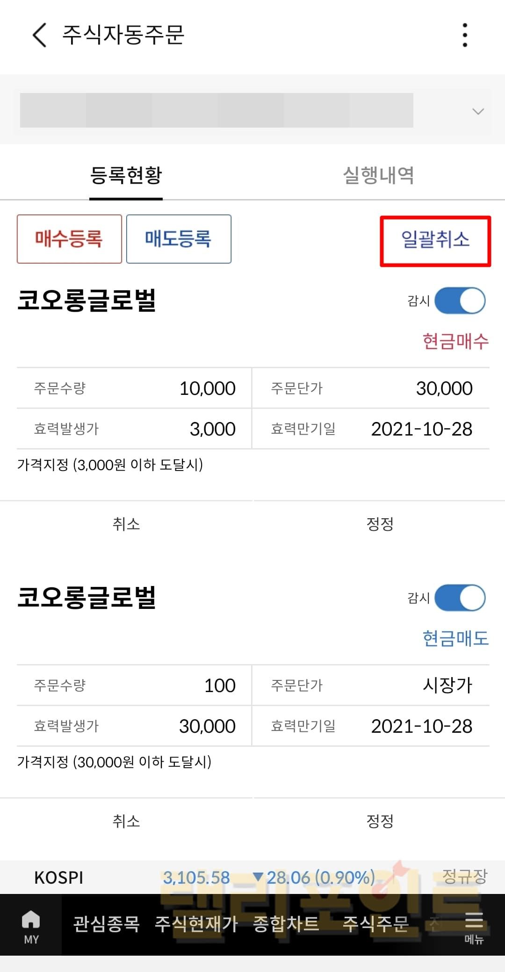Expand the account selector dropdown

(477, 111)
